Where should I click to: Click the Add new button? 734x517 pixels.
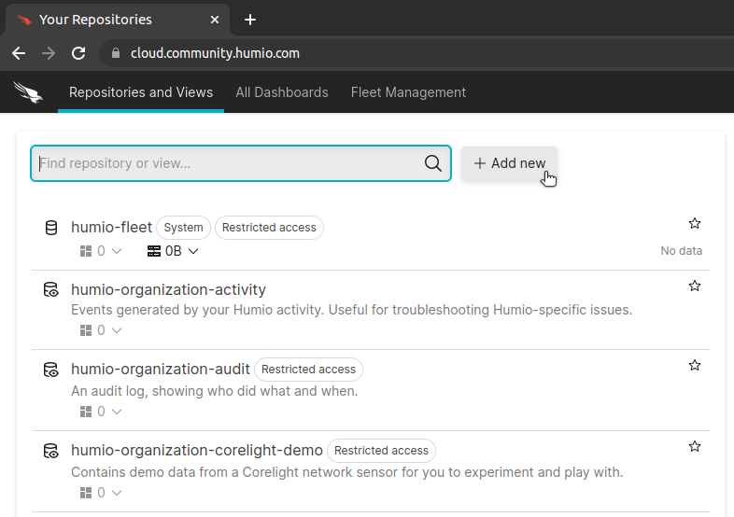click(509, 163)
